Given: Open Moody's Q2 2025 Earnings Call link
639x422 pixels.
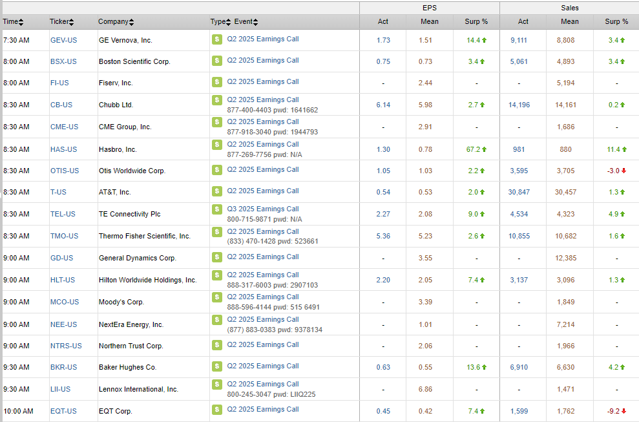Looking at the screenshot, I should click(263, 297).
